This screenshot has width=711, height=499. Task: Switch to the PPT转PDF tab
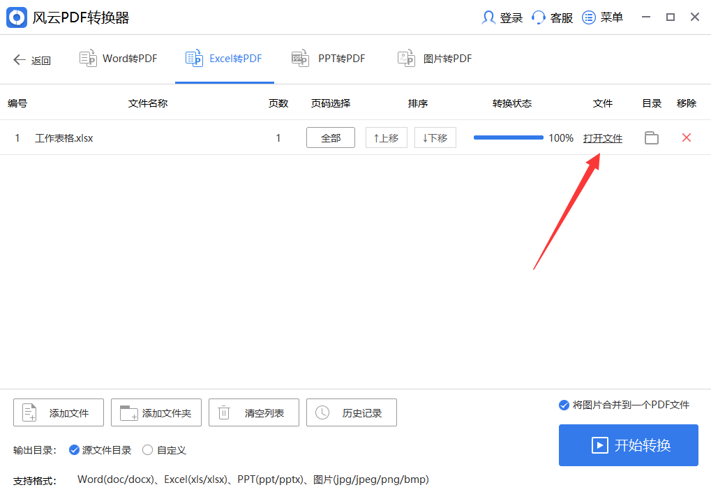[329, 59]
